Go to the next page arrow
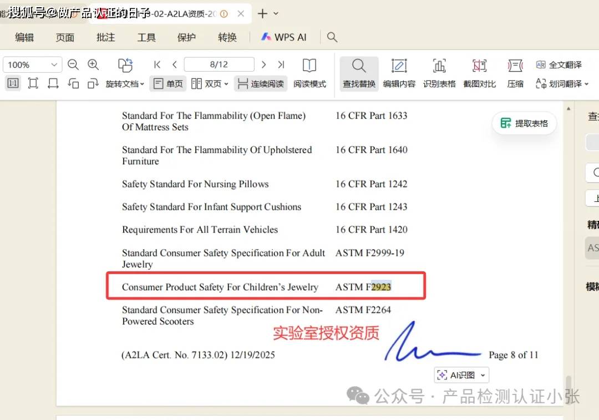 (264, 65)
